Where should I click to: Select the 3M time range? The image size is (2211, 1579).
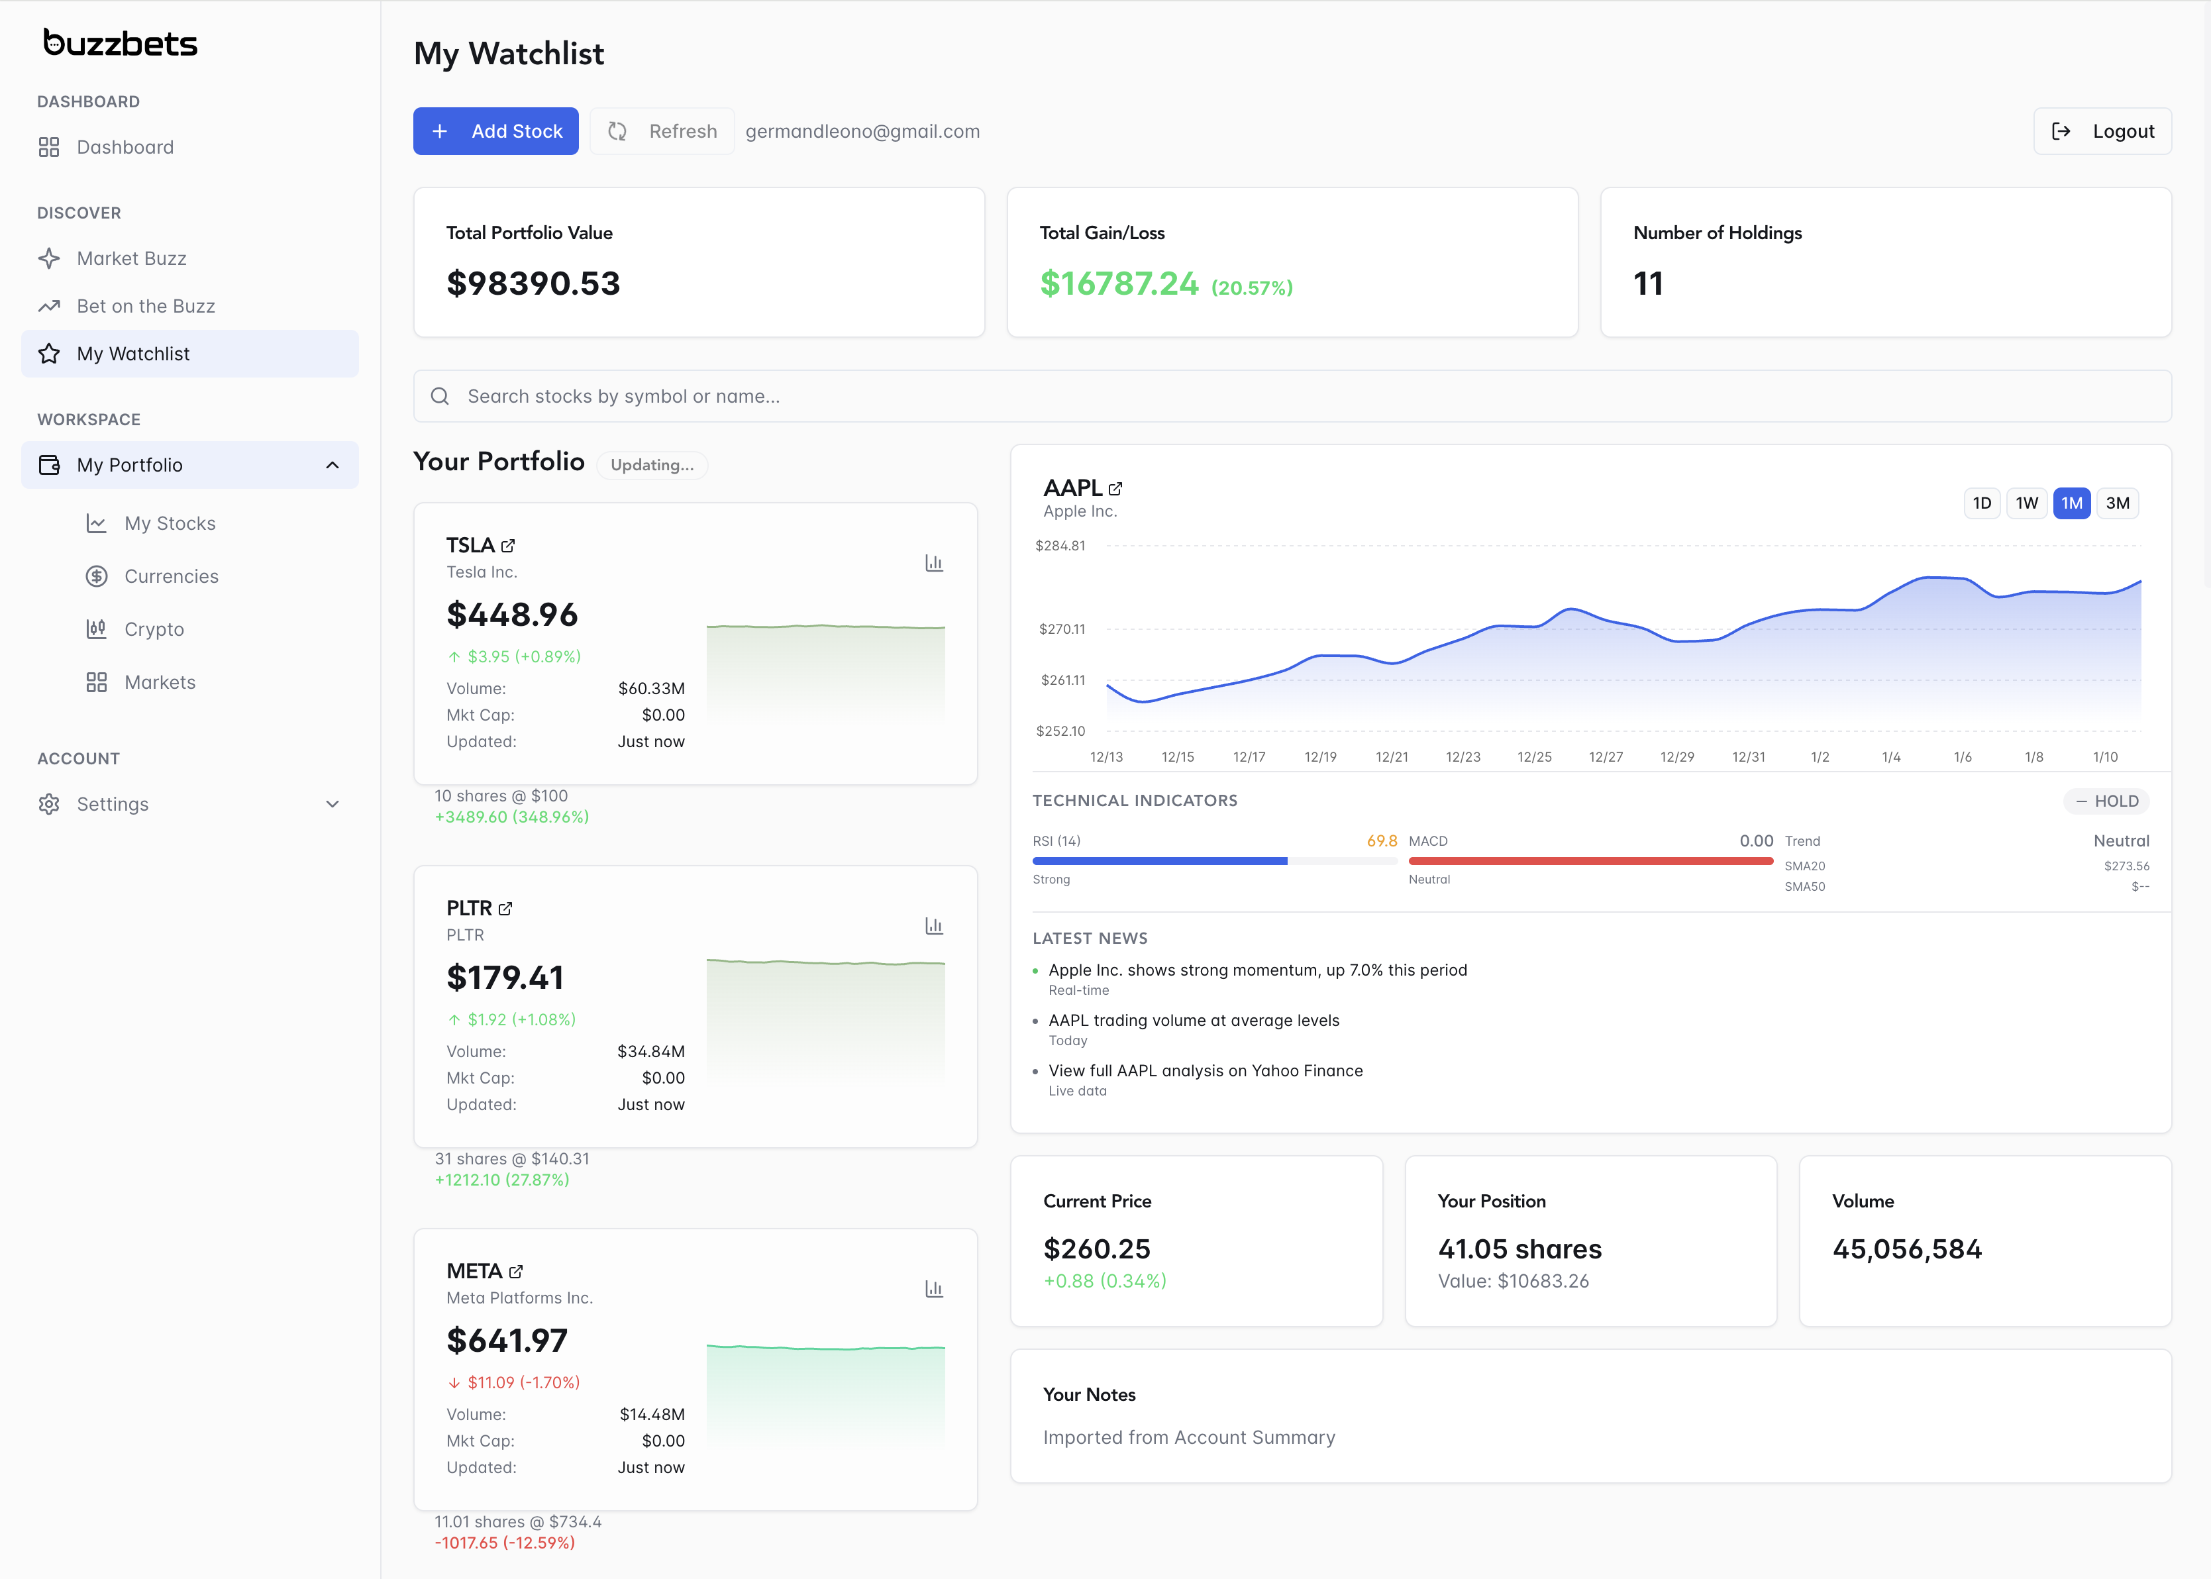pyautogui.click(x=2118, y=503)
